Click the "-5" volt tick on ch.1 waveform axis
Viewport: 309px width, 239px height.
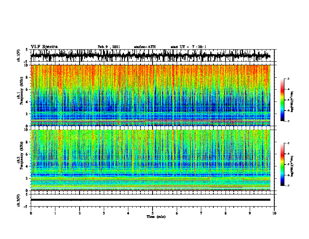click(x=26, y=62)
